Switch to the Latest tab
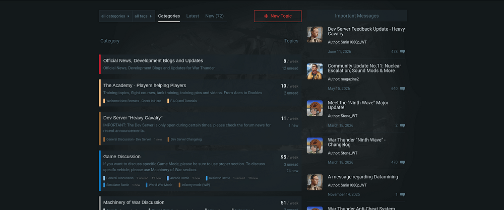Viewport: 504px width, 210px height. [x=193, y=16]
